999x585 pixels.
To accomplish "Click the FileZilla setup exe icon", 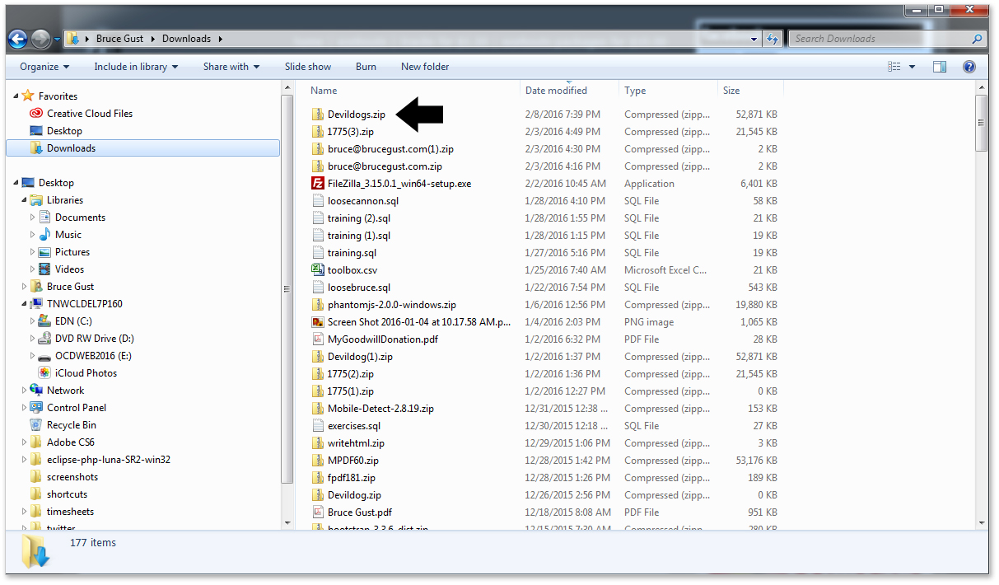I will tap(318, 184).
